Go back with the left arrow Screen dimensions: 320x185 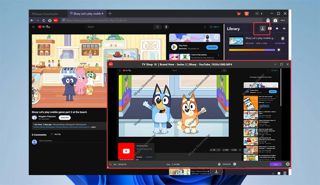point(32,20)
